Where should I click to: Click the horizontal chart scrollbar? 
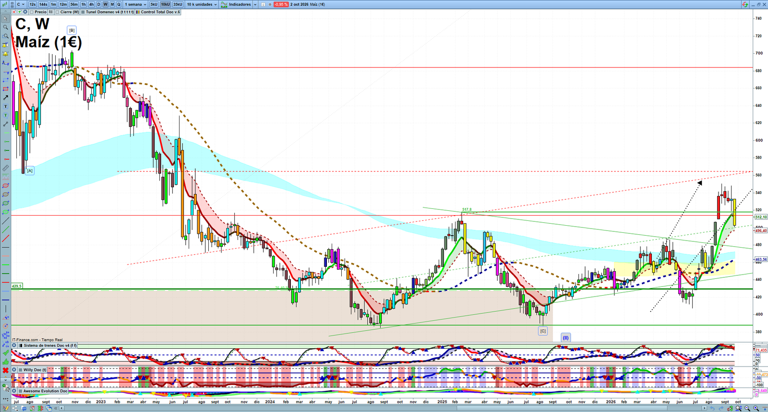[x=384, y=408]
